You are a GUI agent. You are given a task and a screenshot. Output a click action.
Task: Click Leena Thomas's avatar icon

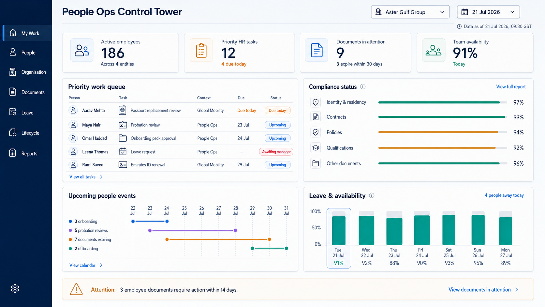tap(73, 152)
